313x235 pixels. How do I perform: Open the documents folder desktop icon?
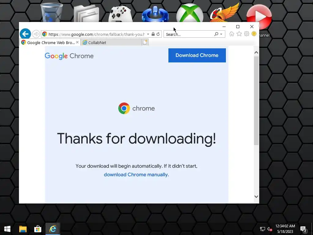[x=86, y=13]
